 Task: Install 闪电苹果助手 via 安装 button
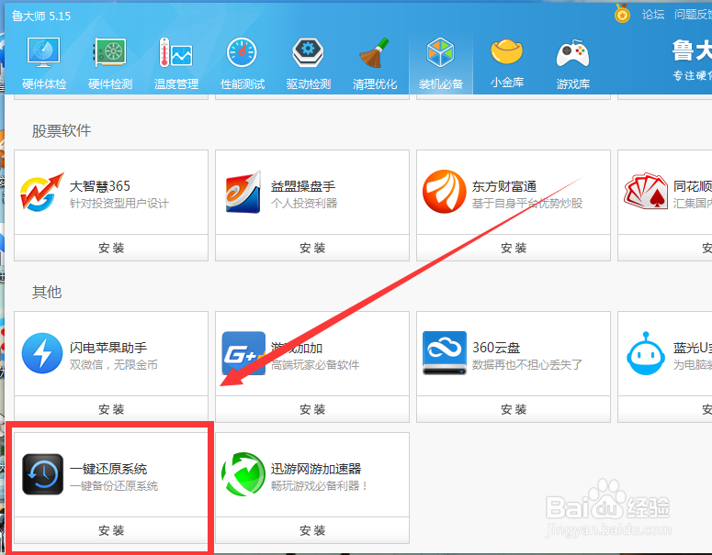tap(111, 409)
